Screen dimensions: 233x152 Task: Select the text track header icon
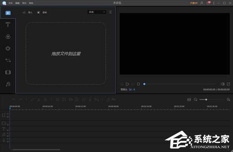(4, 129)
